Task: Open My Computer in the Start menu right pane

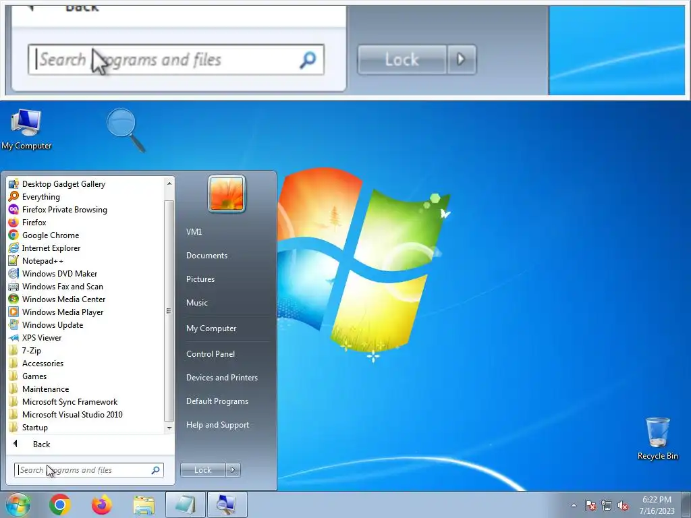Action: [211, 328]
